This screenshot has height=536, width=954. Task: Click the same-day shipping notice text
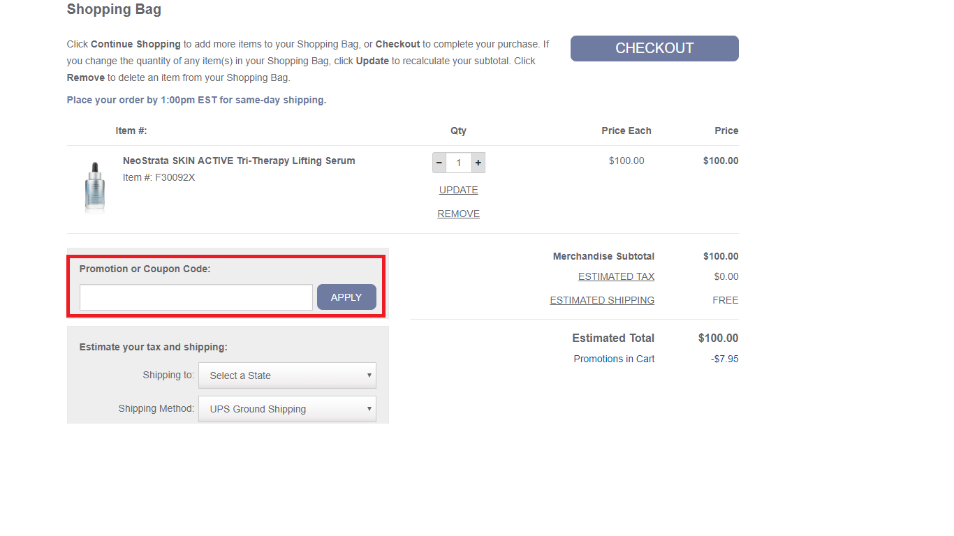(x=197, y=100)
